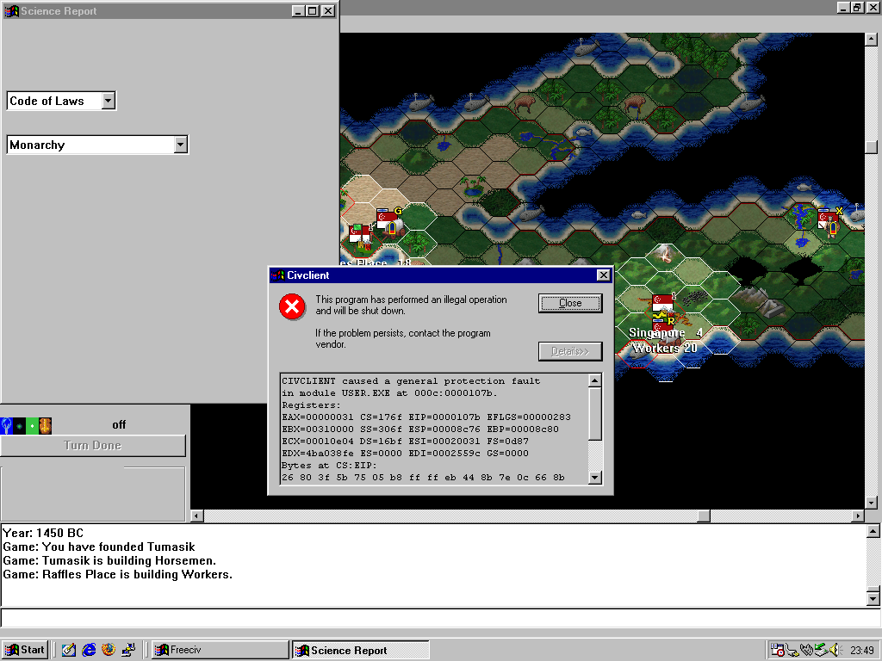Viewport: 882px width, 661px height.
Task: Click the red error icon in Civclient dialog
Action: pos(292,307)
